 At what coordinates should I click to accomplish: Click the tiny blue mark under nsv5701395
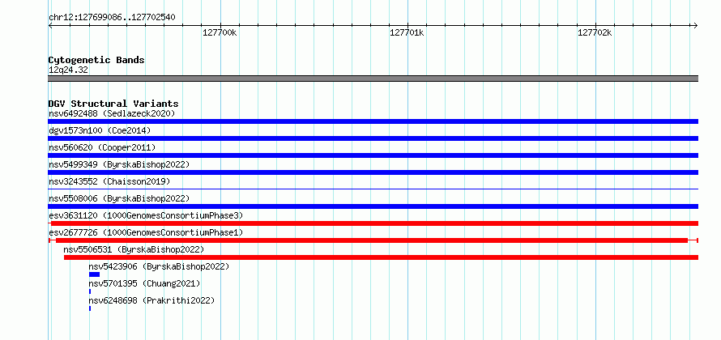(90, 291)
